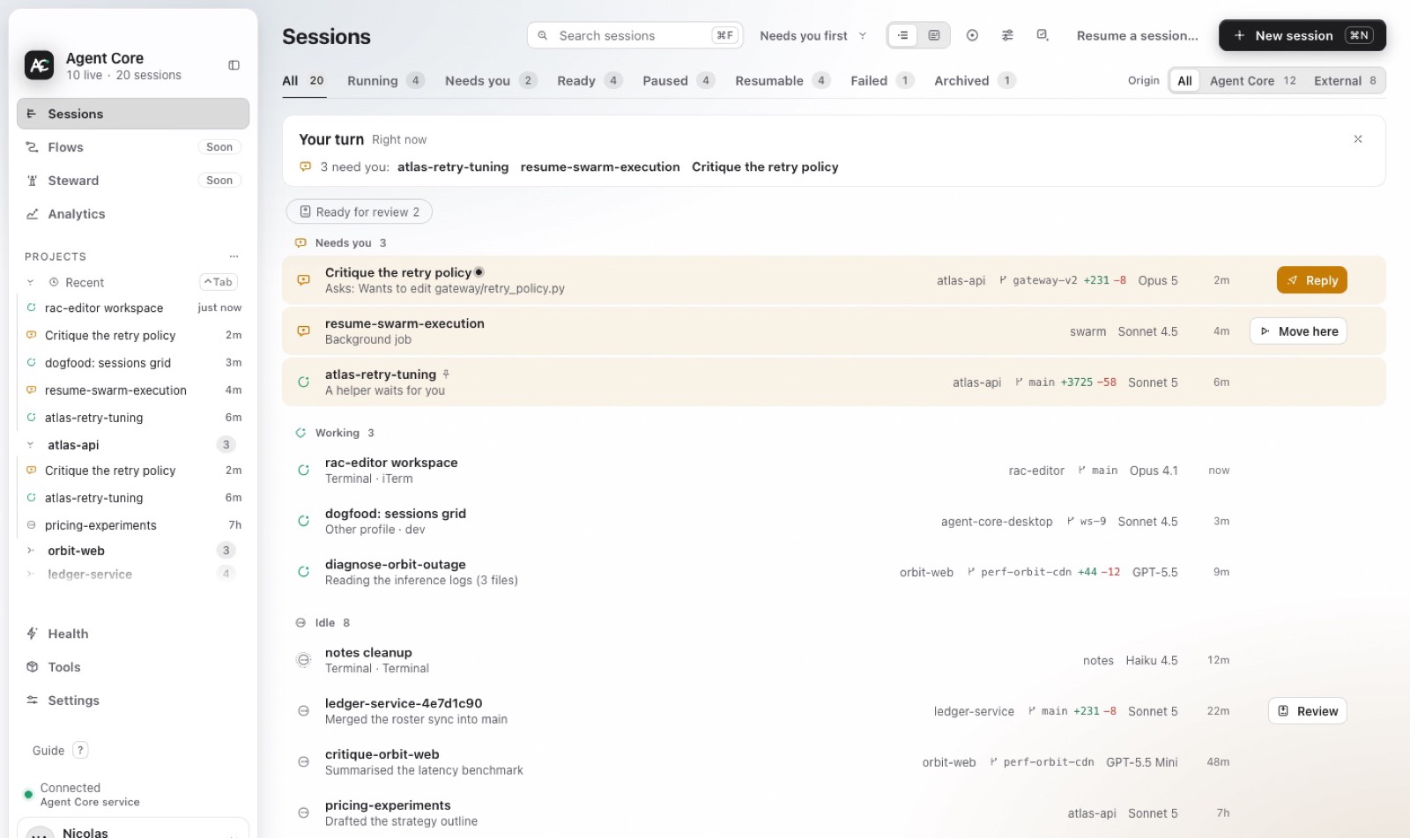Open the diagnose-orbit-outage session row
The image size is (1410, 838).
point(834,572)
